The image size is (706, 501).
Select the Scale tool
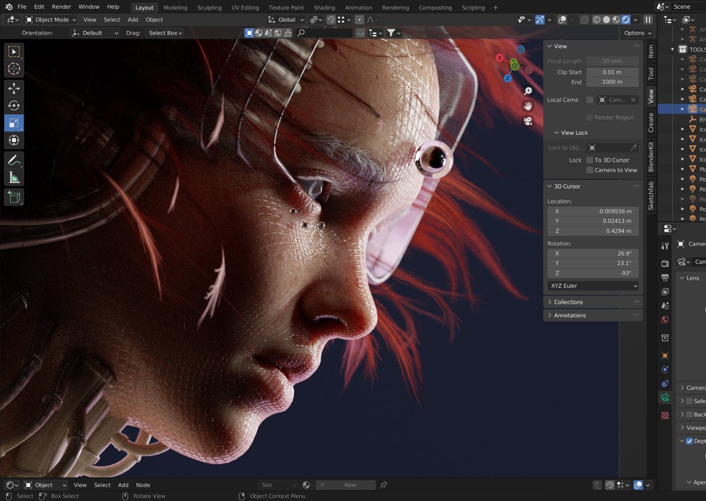[14, 123]
